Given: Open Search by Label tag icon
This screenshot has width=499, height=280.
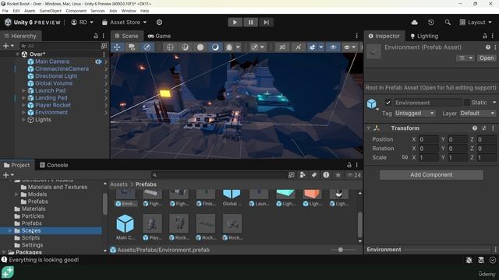Looking at the screenshot, I should pyautogui.click(x=314, y=175).
